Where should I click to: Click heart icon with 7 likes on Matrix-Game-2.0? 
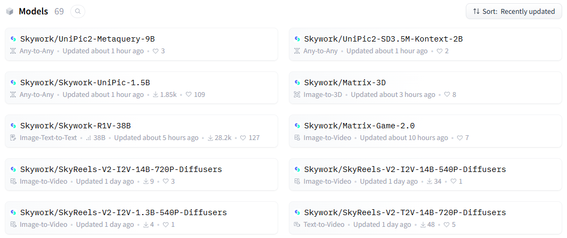(x=460, y=138)
